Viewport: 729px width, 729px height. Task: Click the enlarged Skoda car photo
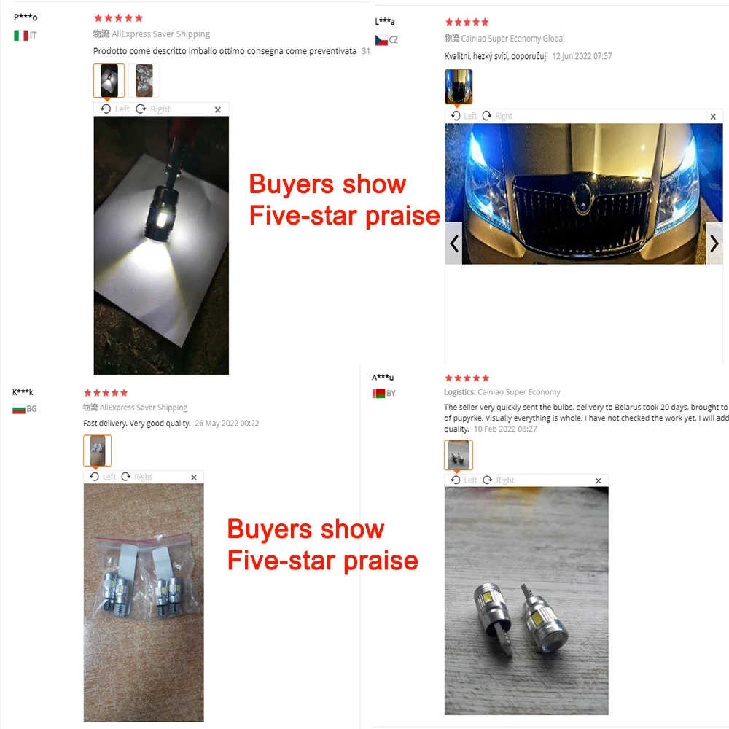584,193
